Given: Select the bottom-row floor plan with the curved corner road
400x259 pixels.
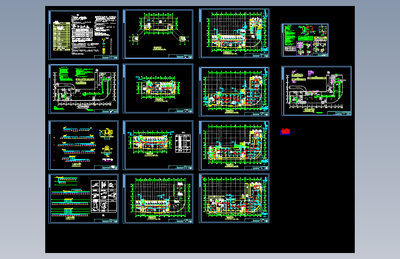Looking at the screenshot, I should point(158,199).
